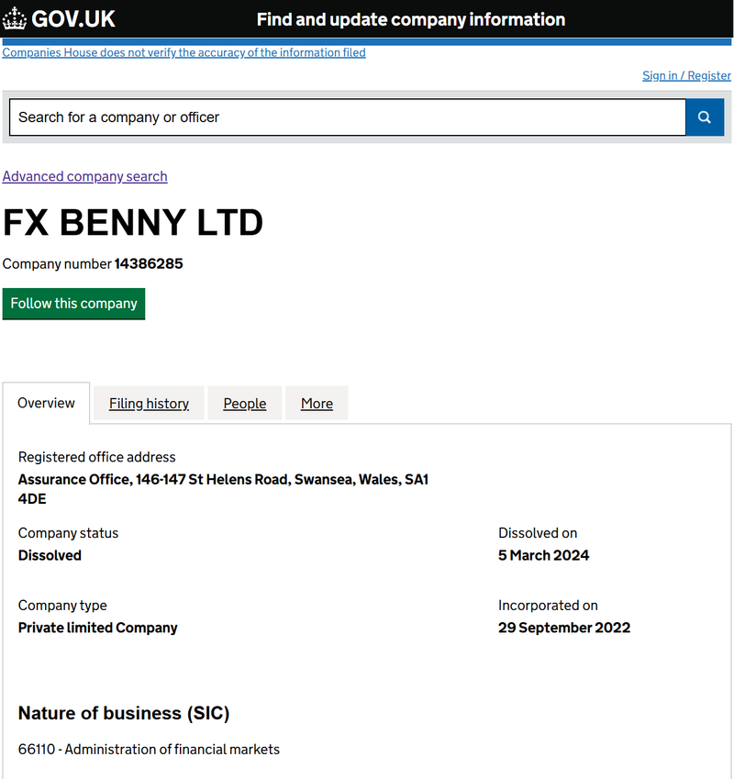Click the company number 14386285
The width and height of the screenshot is (734, 779).
[149, 264]
